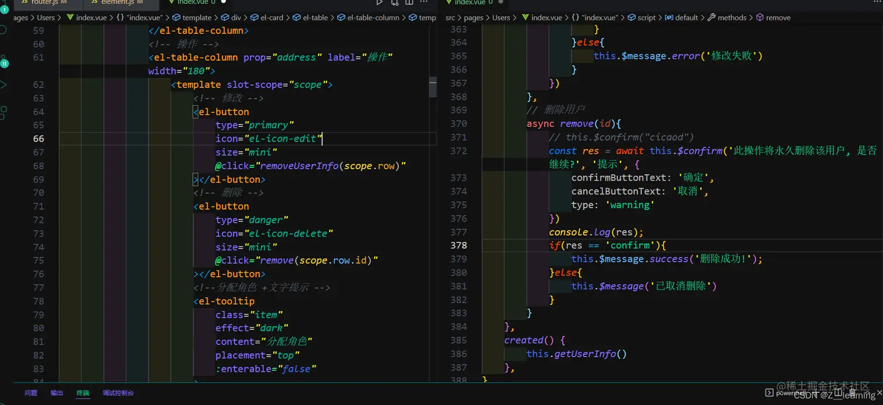
Task: Open changes compare icon in editor toolbar
Action: (x=395, y=2)
